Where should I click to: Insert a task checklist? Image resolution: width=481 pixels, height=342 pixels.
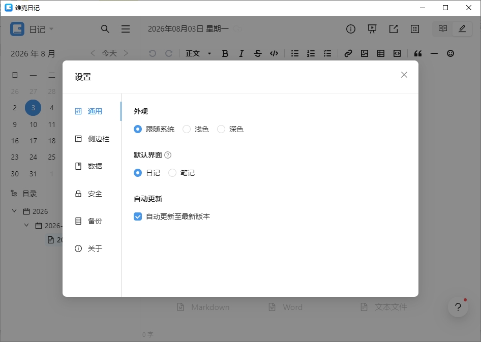click(x=327, y=54)
